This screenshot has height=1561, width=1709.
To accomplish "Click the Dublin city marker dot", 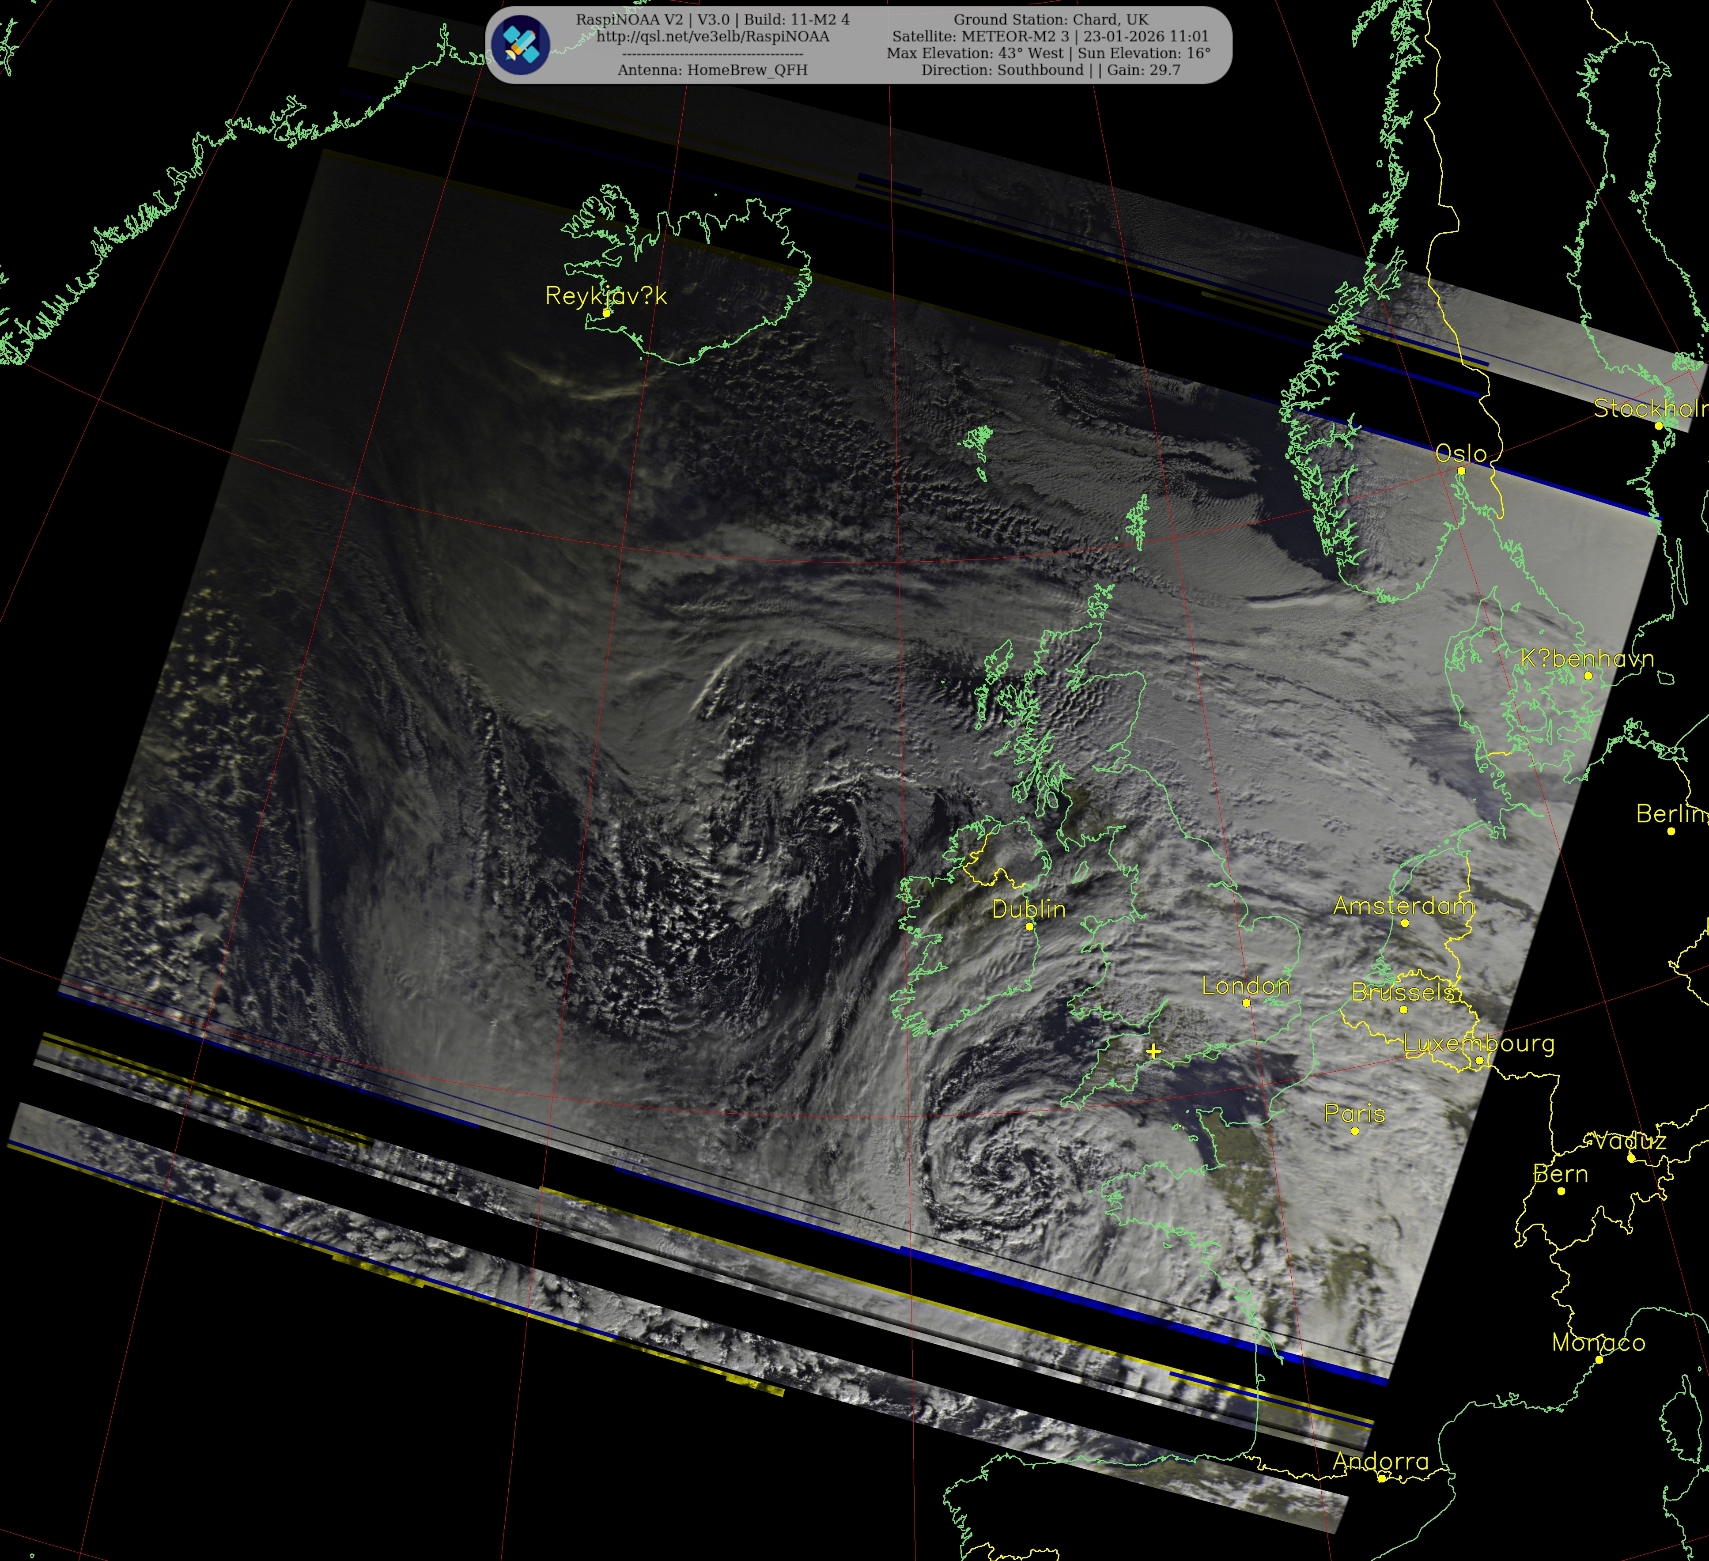I will 1029,926.
